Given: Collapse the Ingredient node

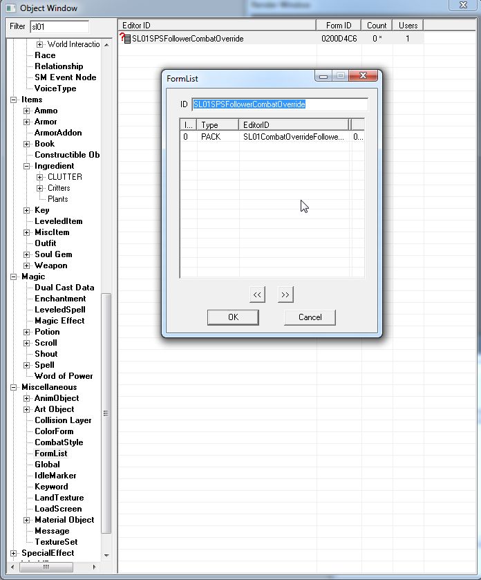Looking at the screenshot, I should pos(27,167).
